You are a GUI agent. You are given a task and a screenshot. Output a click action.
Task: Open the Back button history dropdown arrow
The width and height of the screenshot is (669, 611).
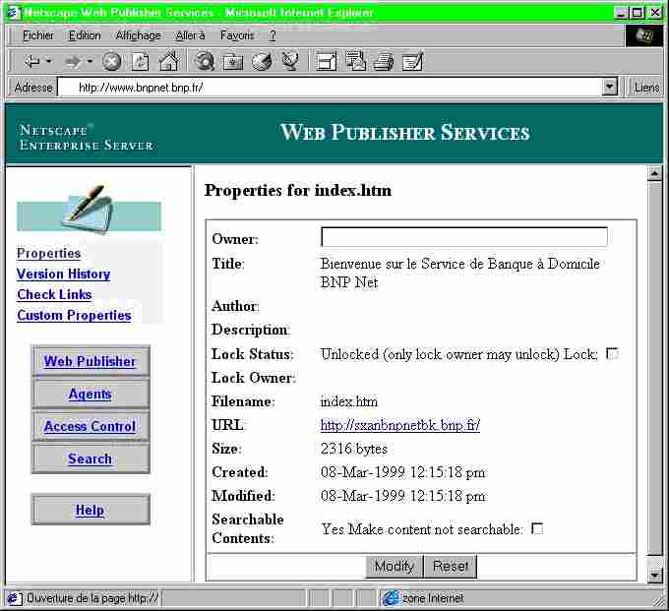[x=49, y=62]
